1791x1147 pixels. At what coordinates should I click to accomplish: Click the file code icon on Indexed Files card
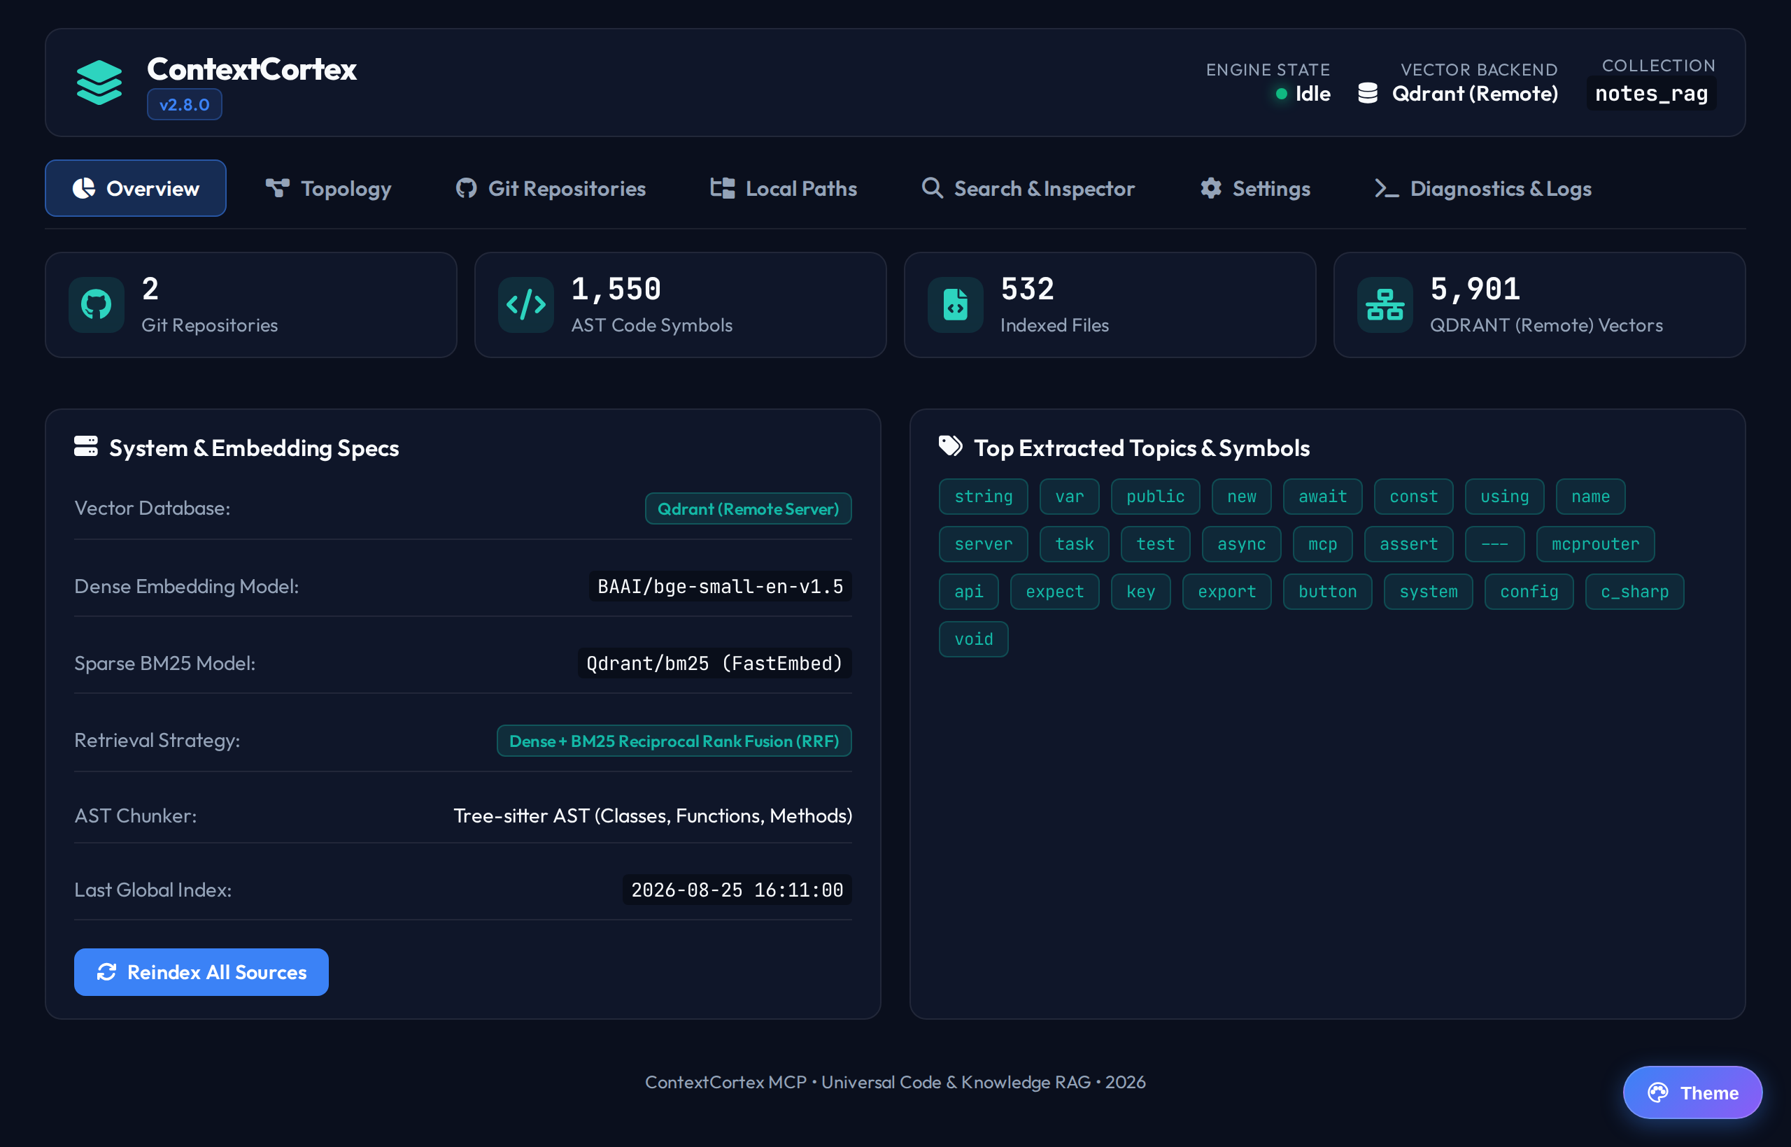coord(955,305)
